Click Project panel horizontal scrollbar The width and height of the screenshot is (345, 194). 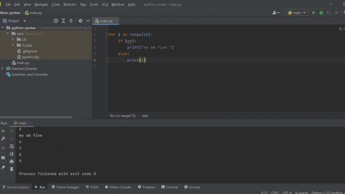click(36, 117)
